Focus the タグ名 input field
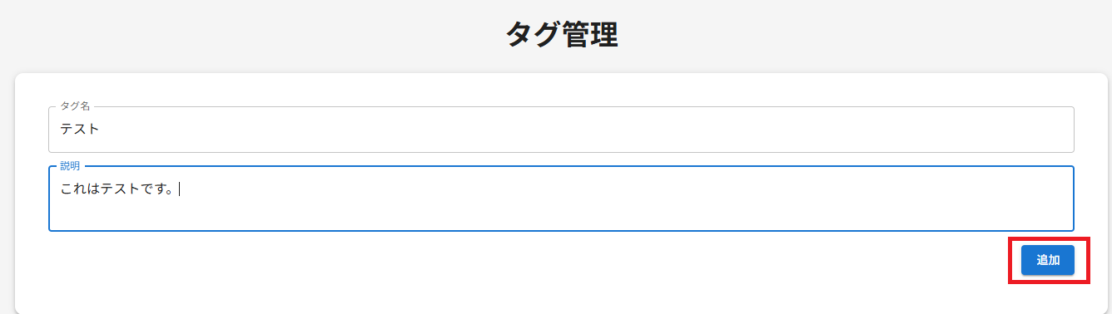 pos(561,130)
